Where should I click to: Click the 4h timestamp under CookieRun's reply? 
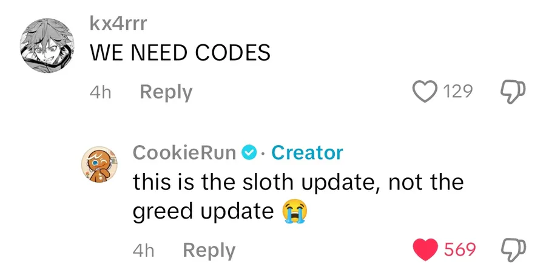coord(143,250)
